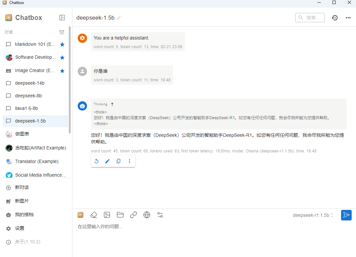Click the message input field

(213, 227)
